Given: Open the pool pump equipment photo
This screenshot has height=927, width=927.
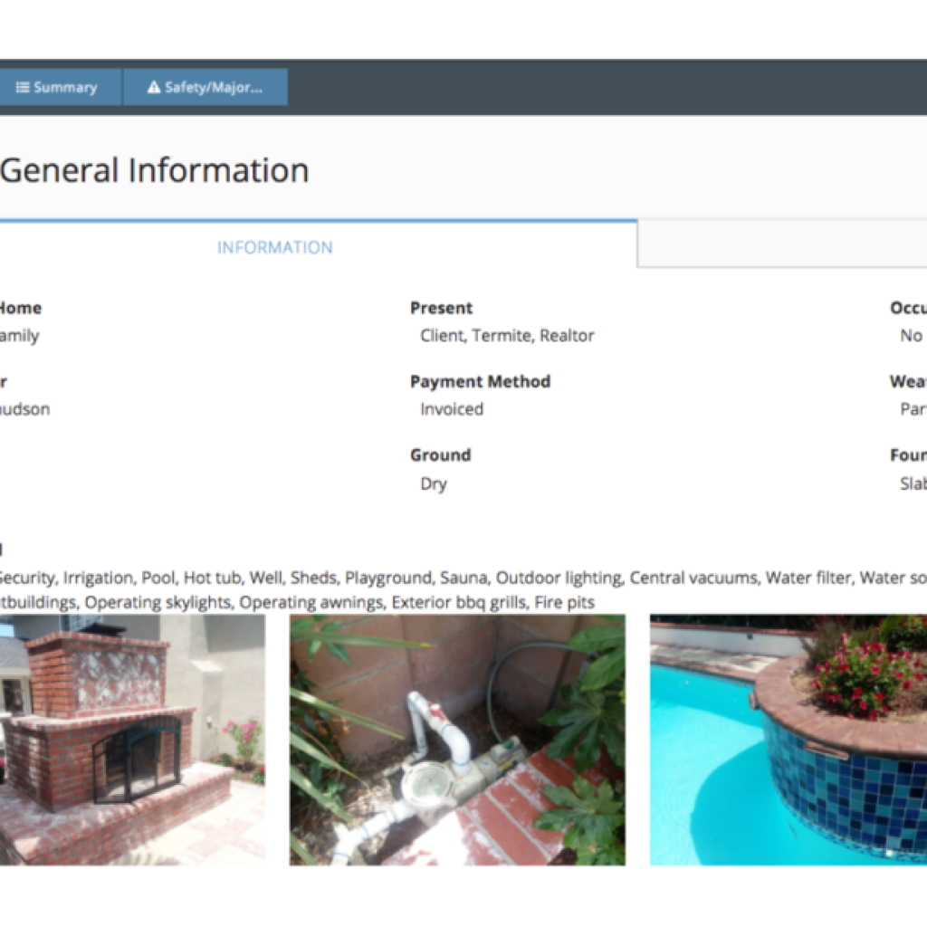Looking at the screenshot, I should [456, 740].
